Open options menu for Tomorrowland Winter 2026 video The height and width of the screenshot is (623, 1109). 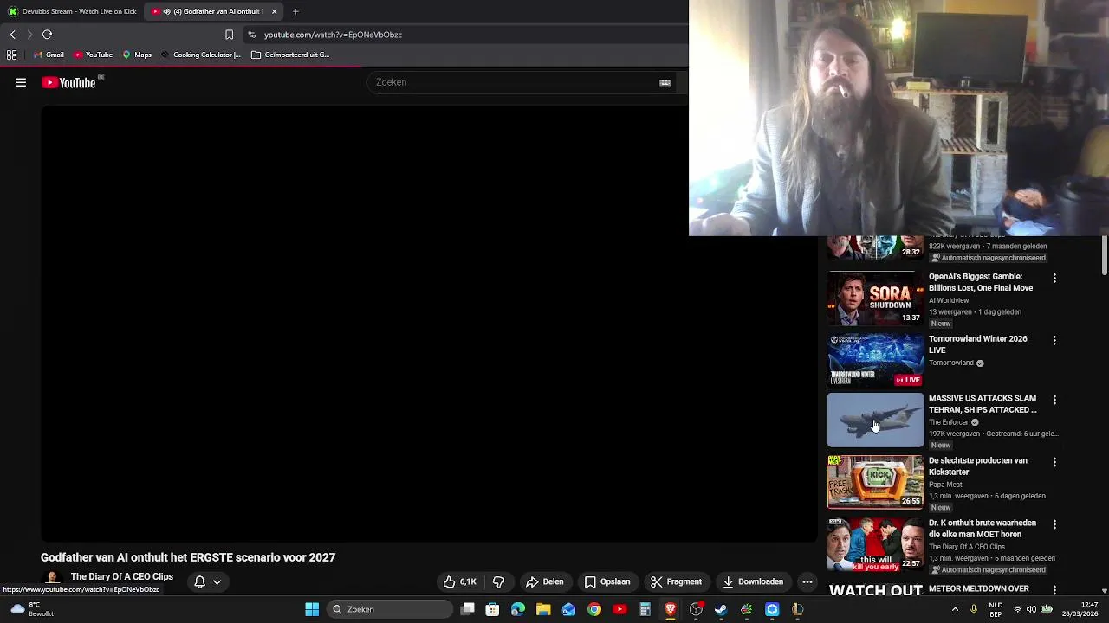click(1054, 341)
